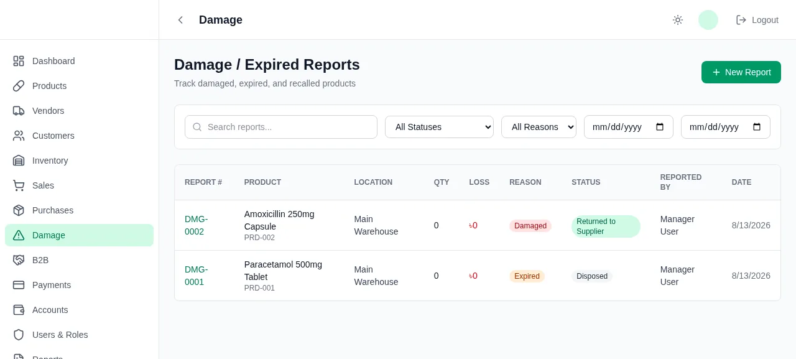Focus the Search reports field
This screenshot has width=796, height=359.
tap(281, 127)
